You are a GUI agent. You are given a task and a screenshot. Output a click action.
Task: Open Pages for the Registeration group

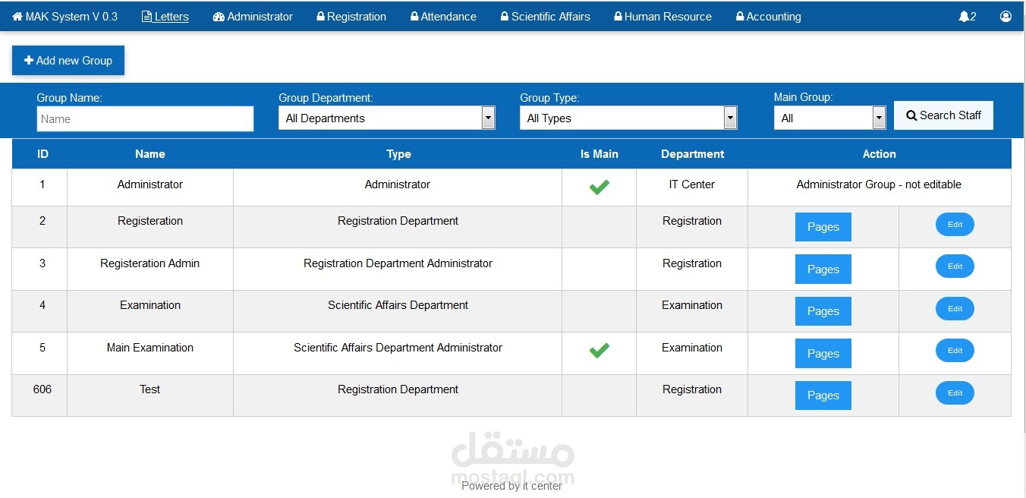point(823,227)
